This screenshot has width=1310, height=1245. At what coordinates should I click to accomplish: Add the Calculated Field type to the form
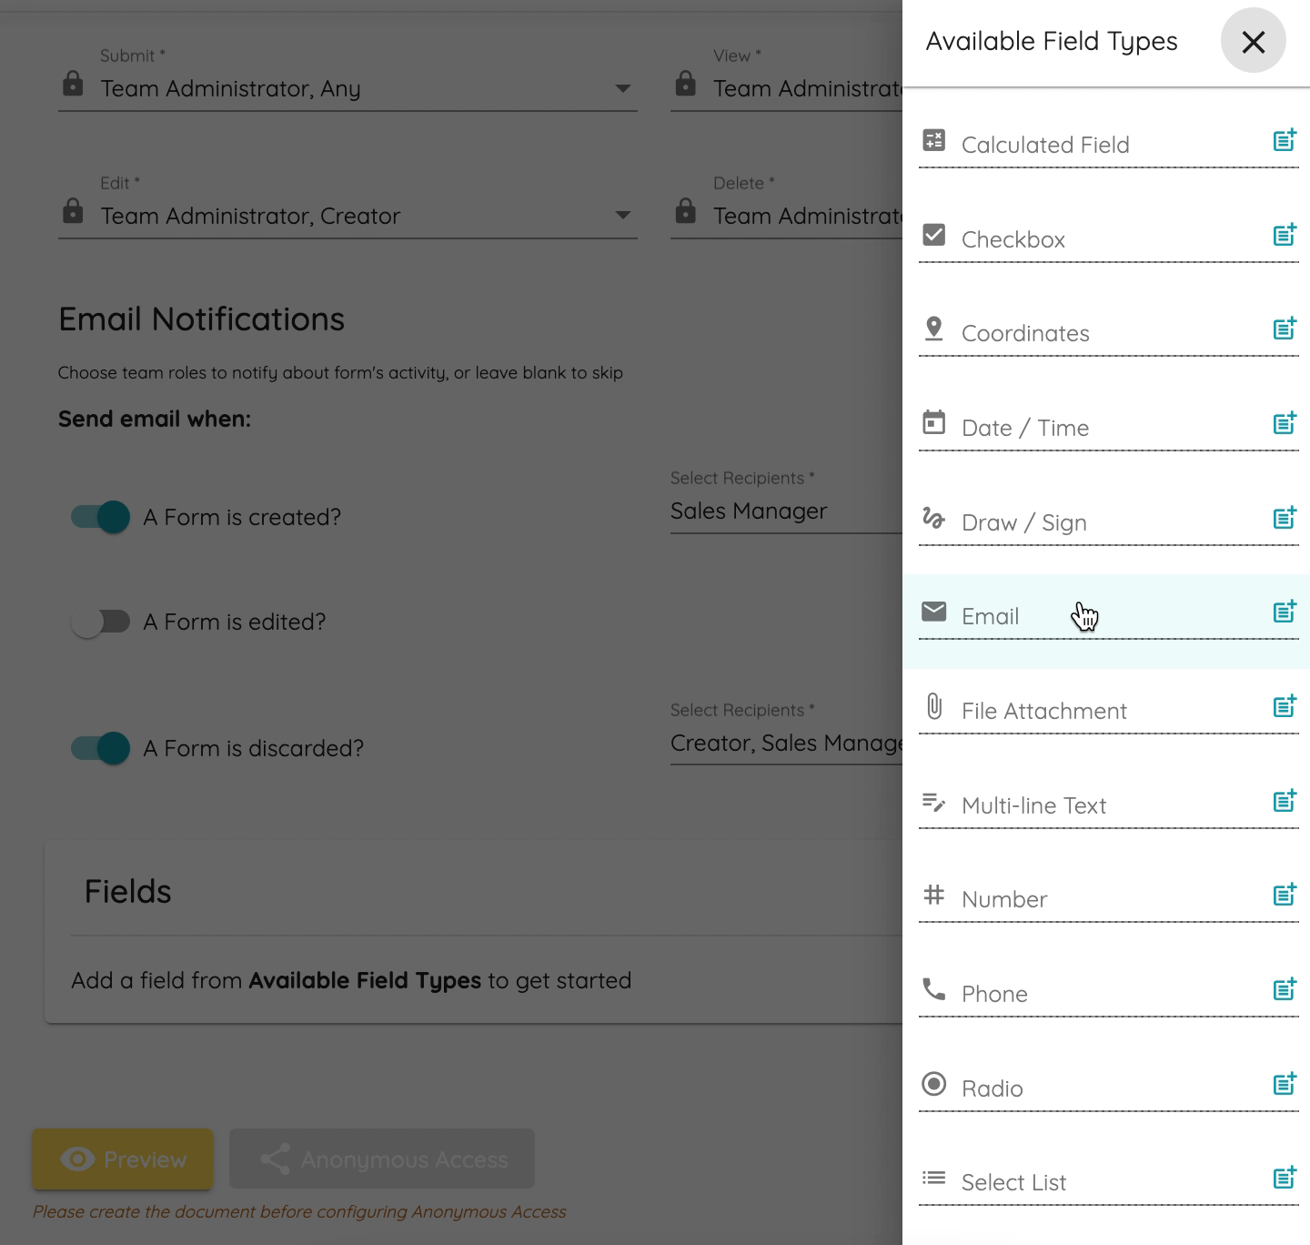[x=1285, y=140]
